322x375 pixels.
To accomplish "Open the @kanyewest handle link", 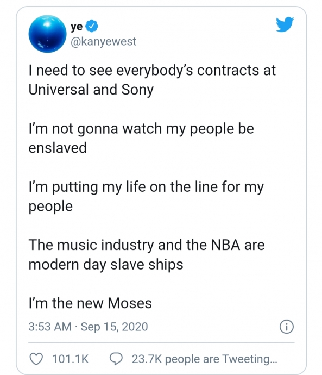I will pyautogui.click(x=103, y=42).
